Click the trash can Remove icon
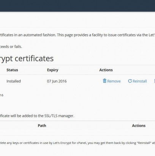 pos(104,81)
